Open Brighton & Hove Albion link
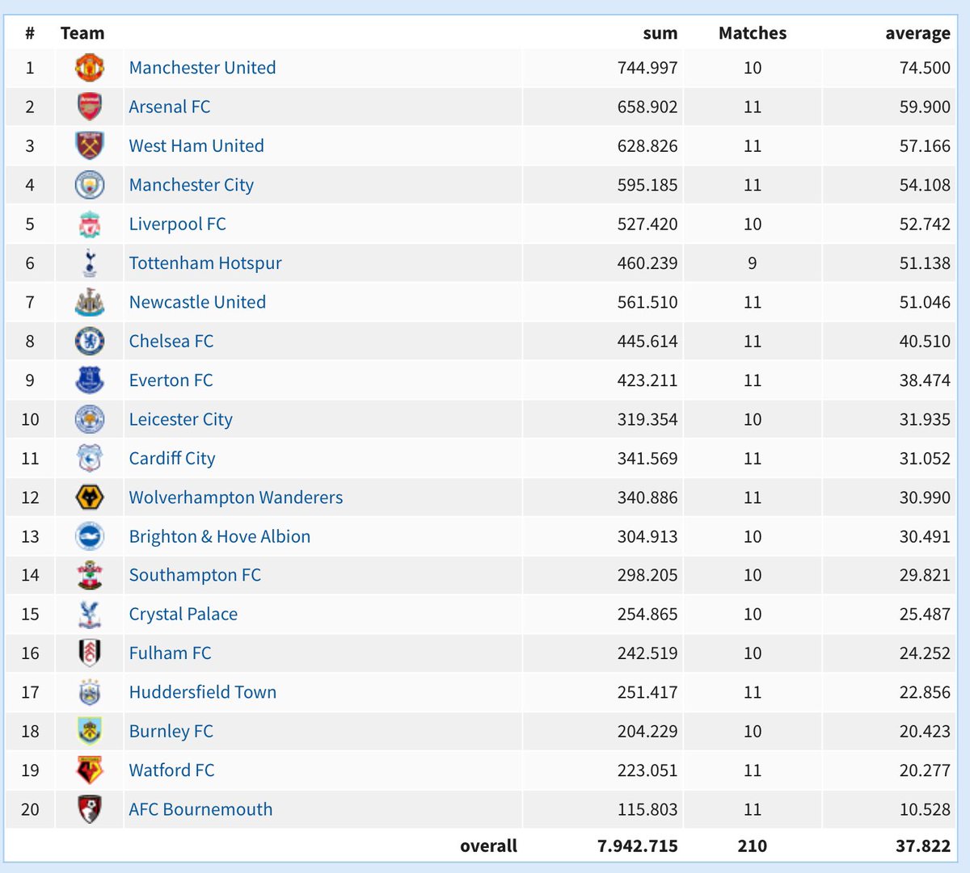 [x=219, y=536]
